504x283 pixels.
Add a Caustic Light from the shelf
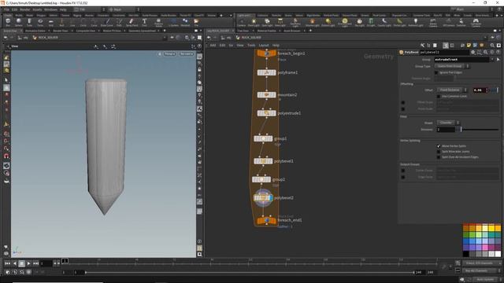(x=384, y=23)
